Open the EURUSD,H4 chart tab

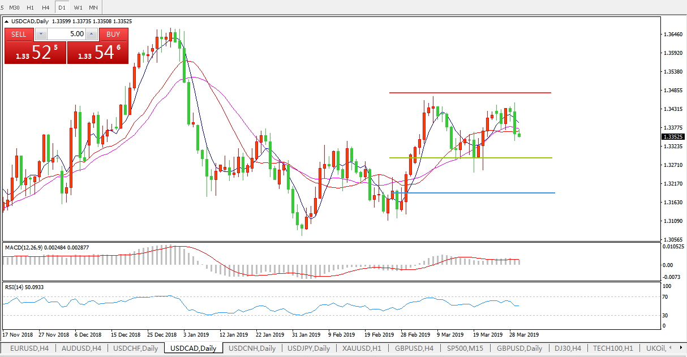pos(28,349)
